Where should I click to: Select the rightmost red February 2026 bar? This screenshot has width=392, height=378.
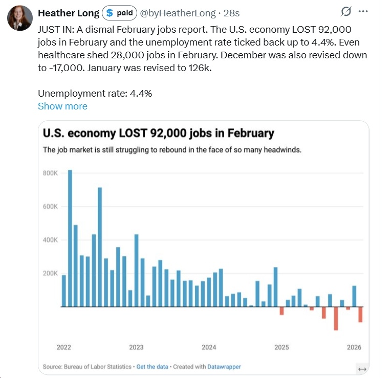point(360,315)
